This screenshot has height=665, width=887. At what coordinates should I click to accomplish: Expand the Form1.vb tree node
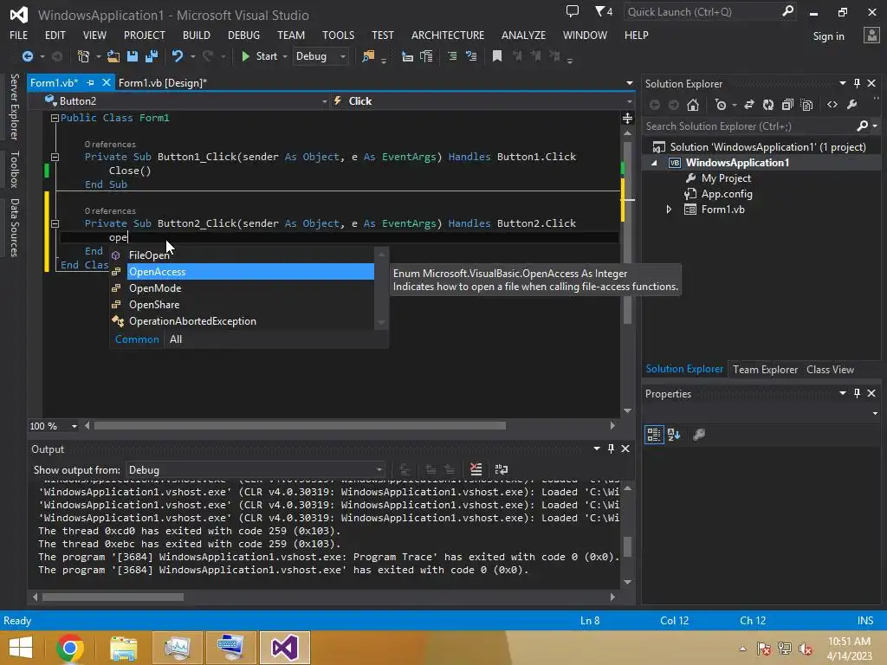click(x=669, y=210)
